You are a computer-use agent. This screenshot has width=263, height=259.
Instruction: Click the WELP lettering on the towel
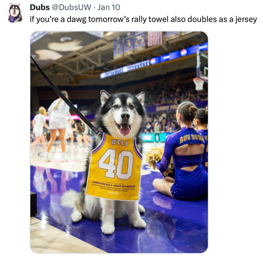[x=120, y=142]
